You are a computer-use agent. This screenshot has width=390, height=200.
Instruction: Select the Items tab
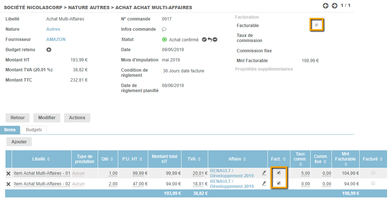point(10,130)
